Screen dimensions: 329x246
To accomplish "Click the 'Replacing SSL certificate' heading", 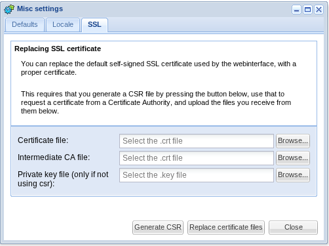I will tap(58, 49).
